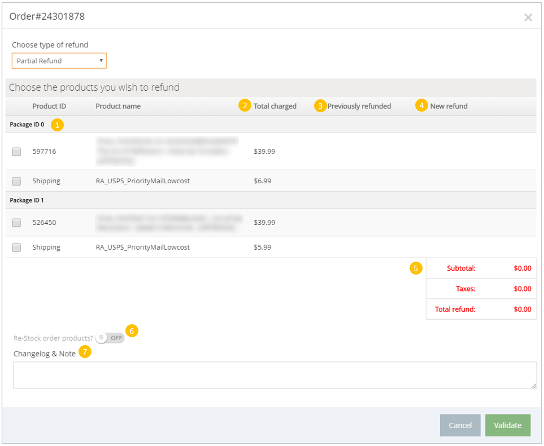Select the $6.99 Shipping checkbox
Image resolution: width=544 pixels, height=446 pixels.
17,181
